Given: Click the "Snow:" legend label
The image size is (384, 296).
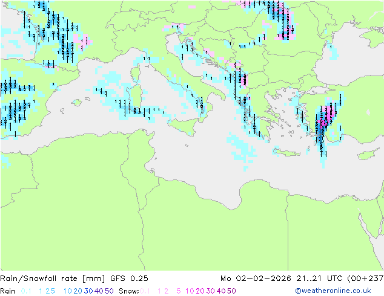Looking at the screenshot, I should tap(129, 291).
